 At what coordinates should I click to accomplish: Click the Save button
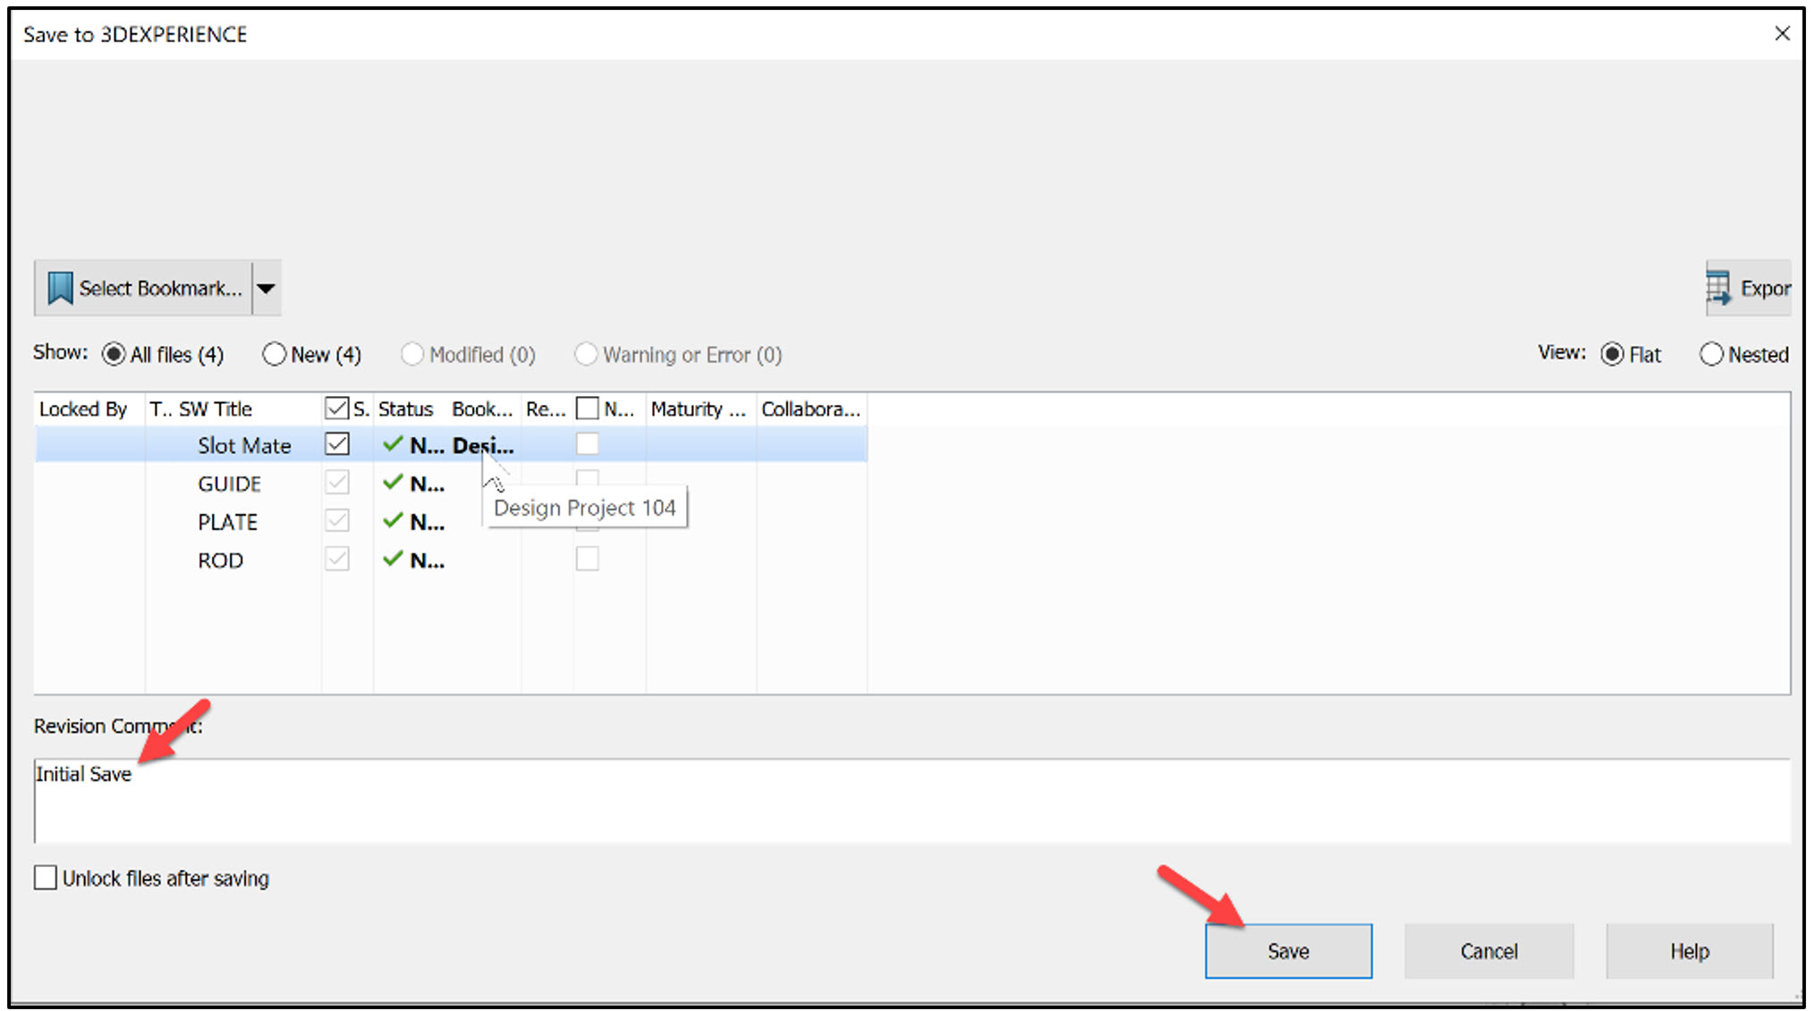tap(1288, 950)
